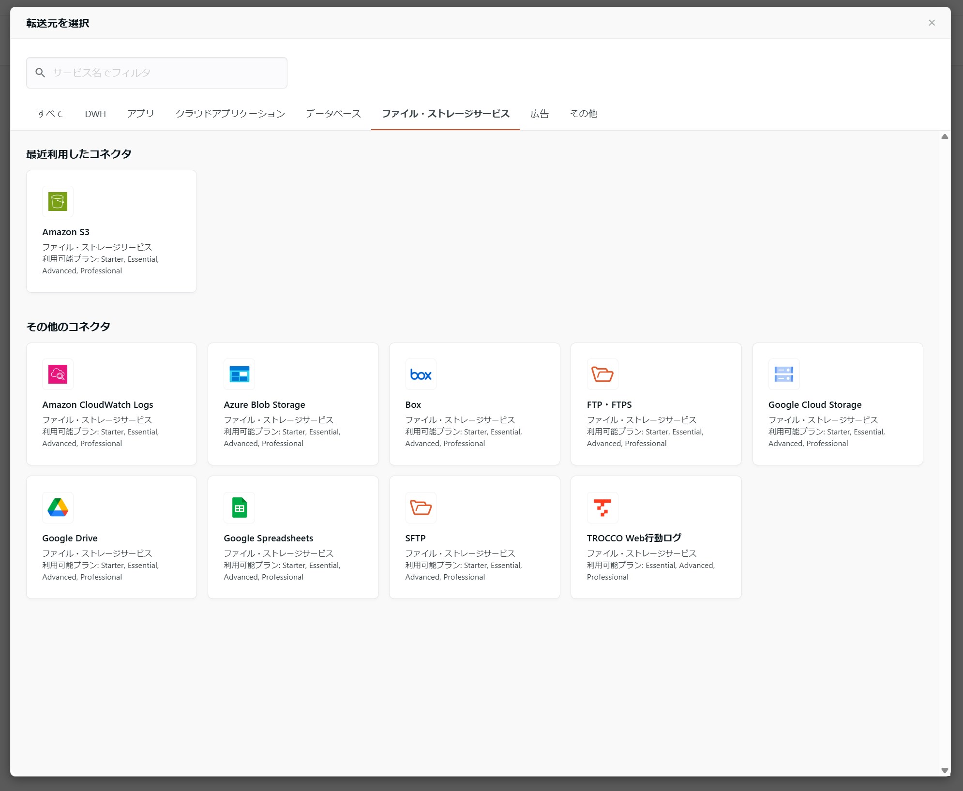Pick the Google Cloud Storage icon
The width and height of the screenshot is (963, 791).
784,374
